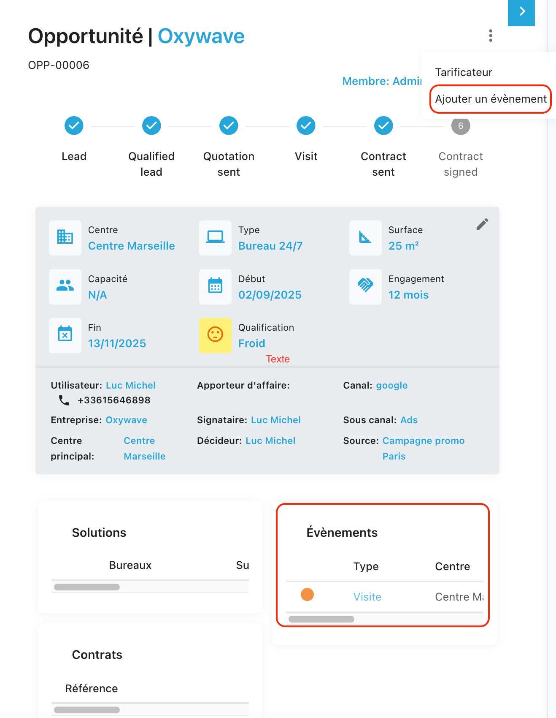Viewport: 556px width, 718px height.
Task: Expand panel with the blue chevron arrow
Action: (x=521, y=12)
